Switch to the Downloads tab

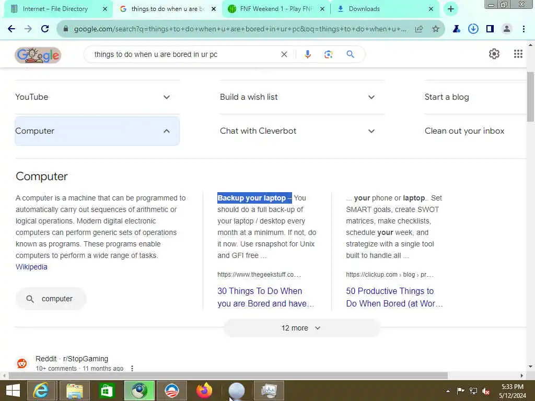364,9
